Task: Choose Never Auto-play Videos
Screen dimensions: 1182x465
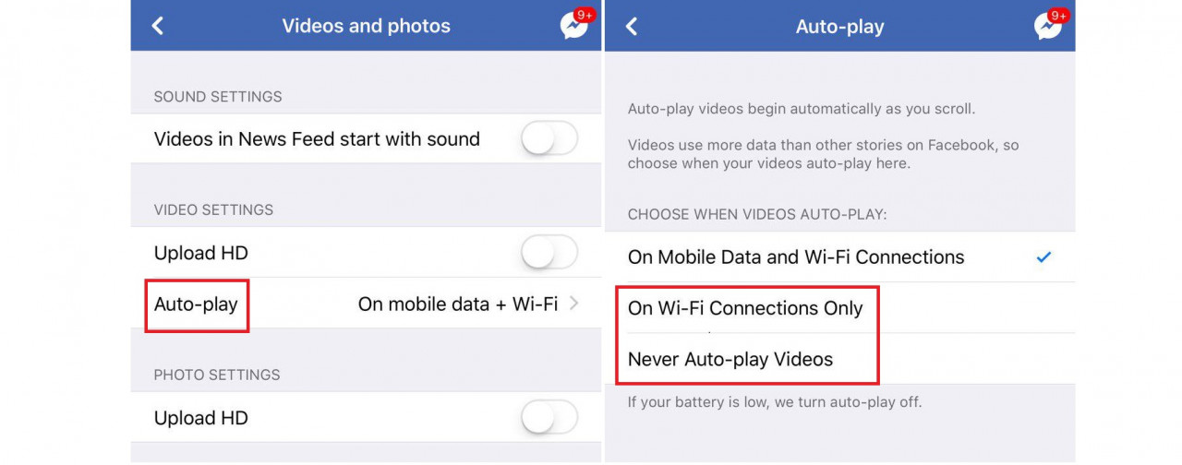Action: [839, 359]
